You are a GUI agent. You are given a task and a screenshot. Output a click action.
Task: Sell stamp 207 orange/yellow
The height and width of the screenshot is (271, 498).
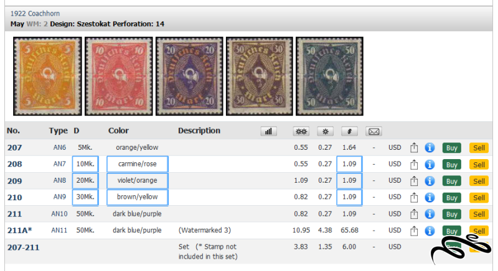479,148
